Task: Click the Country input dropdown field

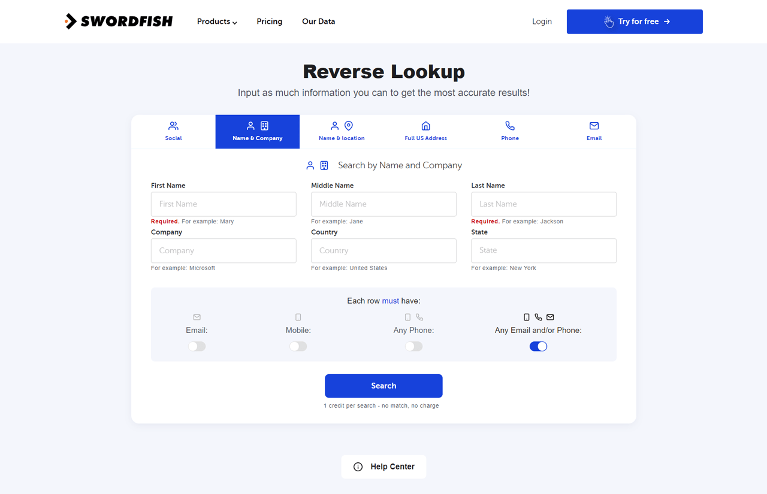Action: click(x=383, y=250)
